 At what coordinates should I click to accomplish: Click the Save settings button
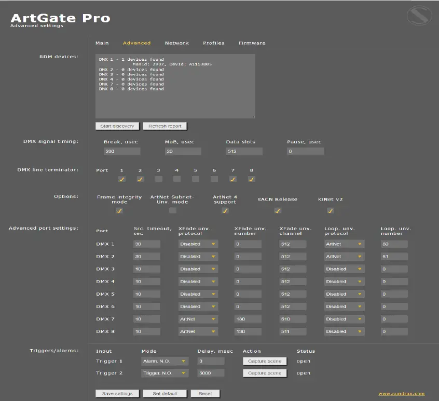117,393
